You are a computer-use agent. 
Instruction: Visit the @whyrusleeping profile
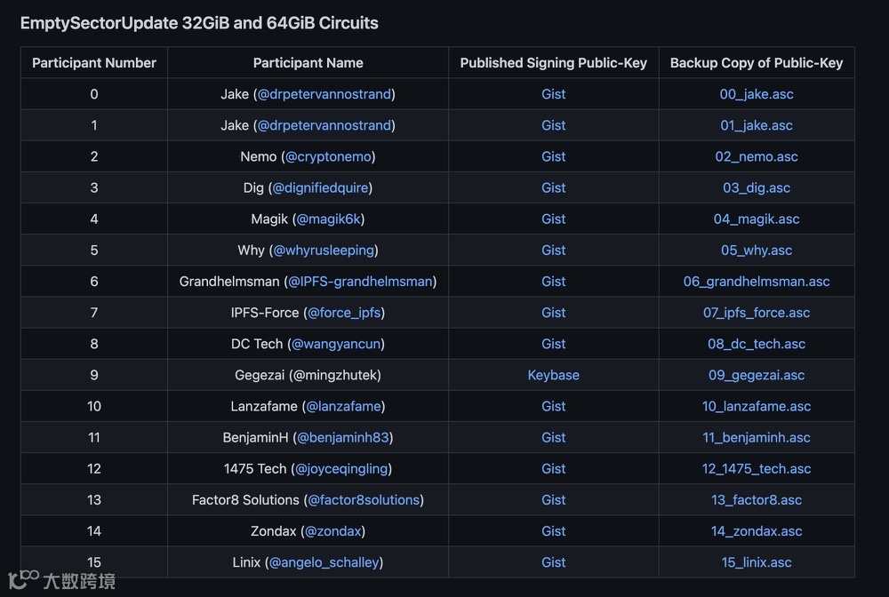pos(324,250)
